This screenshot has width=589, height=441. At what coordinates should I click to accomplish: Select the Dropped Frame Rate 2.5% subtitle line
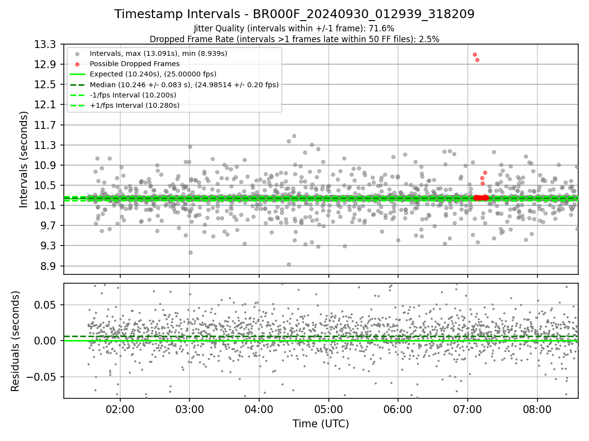pos(294,39)
